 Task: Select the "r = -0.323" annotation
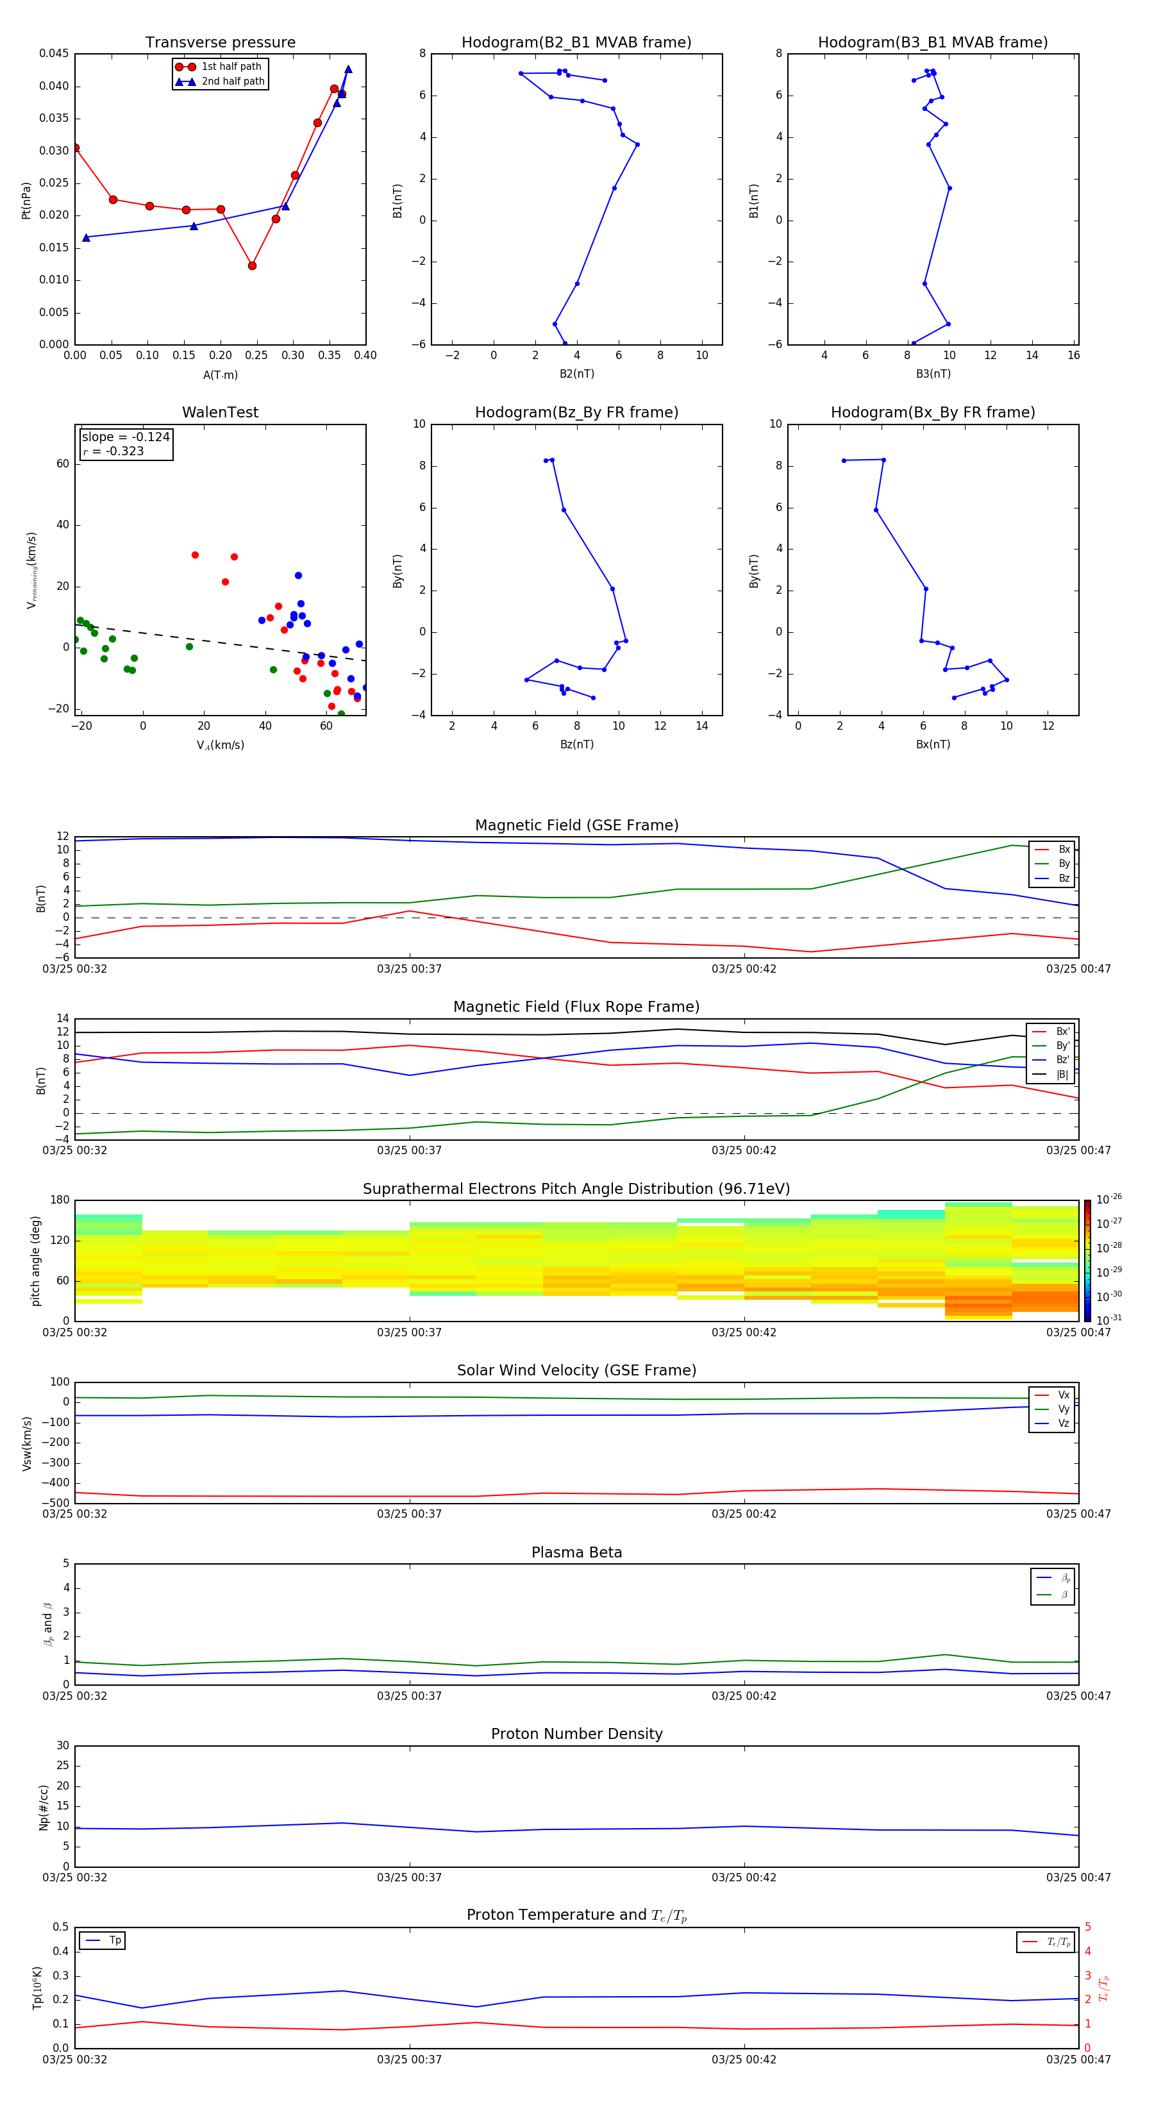coord(113,451)
